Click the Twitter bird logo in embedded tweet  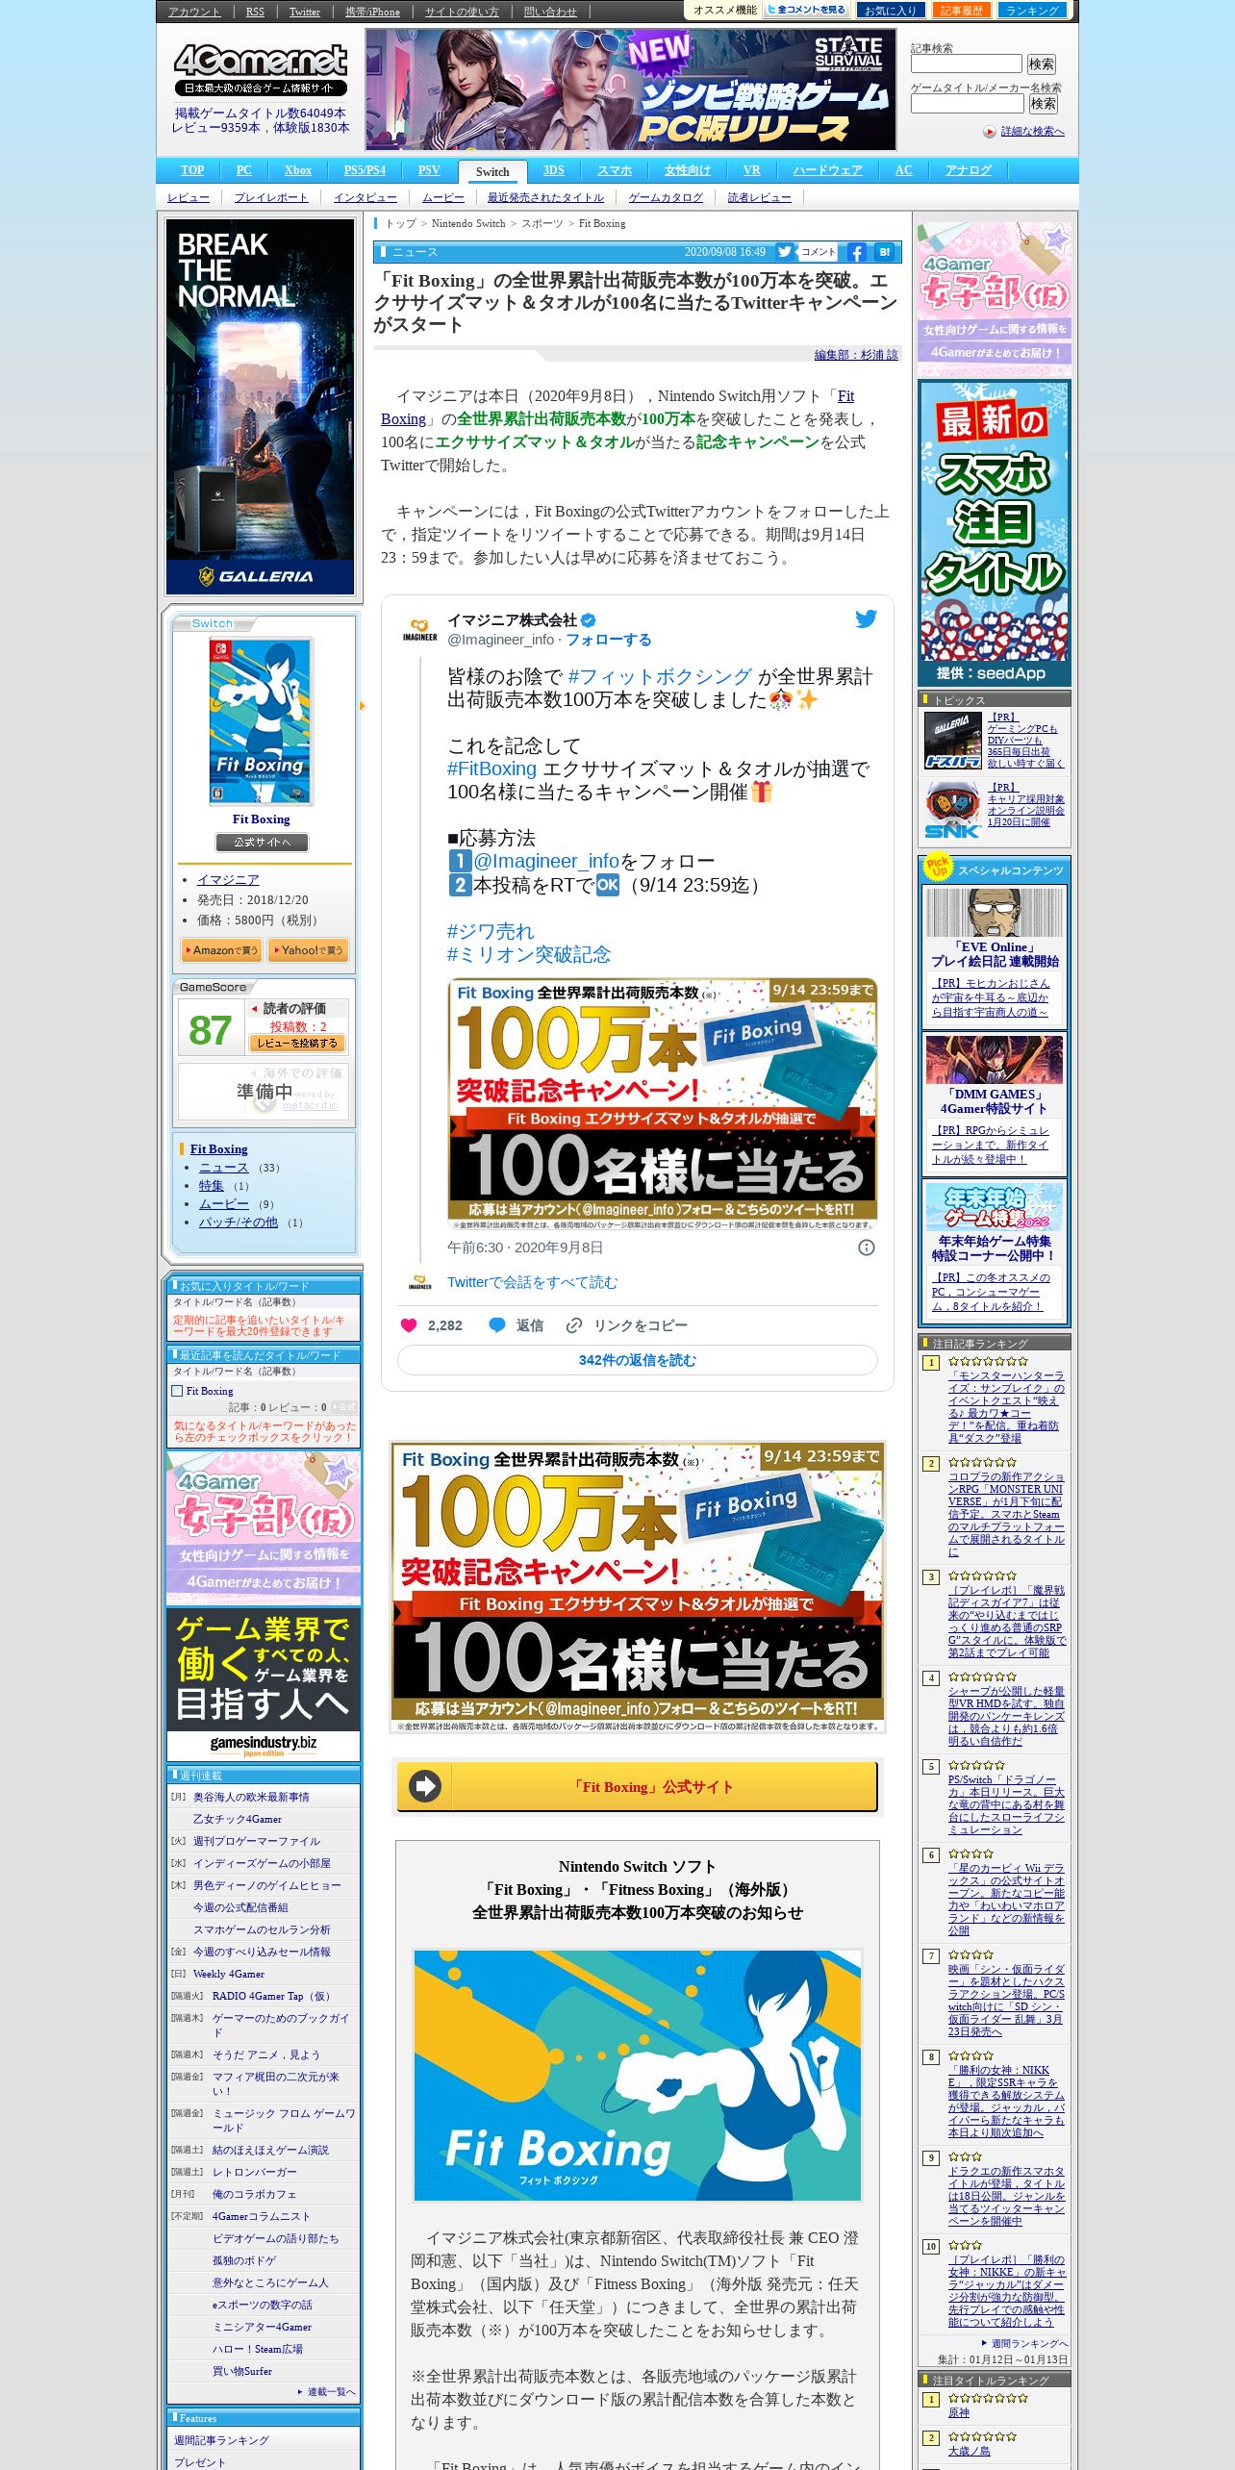click(866, 618)
